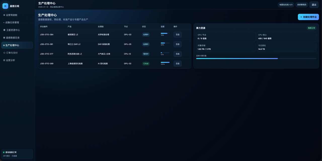Screen dimensions: 322x161
Task: Click the 光学标准处理 chain cell
Action: (103, 35)
